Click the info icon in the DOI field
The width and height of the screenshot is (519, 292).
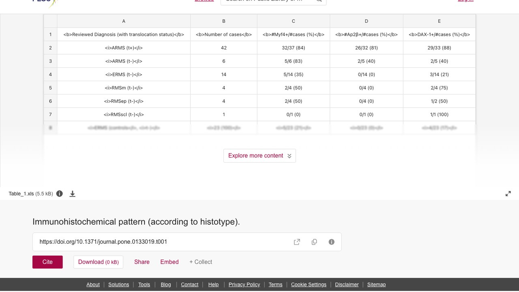tap(332, 242)
